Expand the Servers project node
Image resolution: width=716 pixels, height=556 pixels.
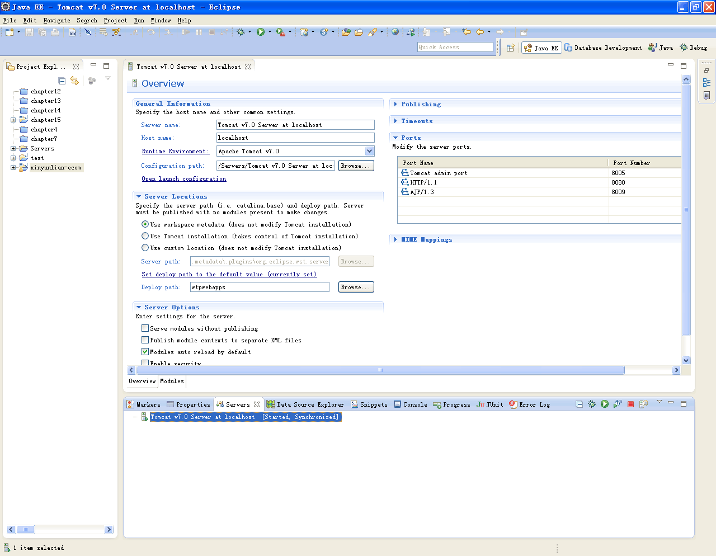13,148
